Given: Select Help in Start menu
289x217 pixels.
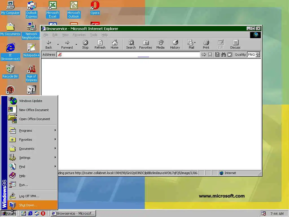Looking at the screenshot, I should [32, 176].
